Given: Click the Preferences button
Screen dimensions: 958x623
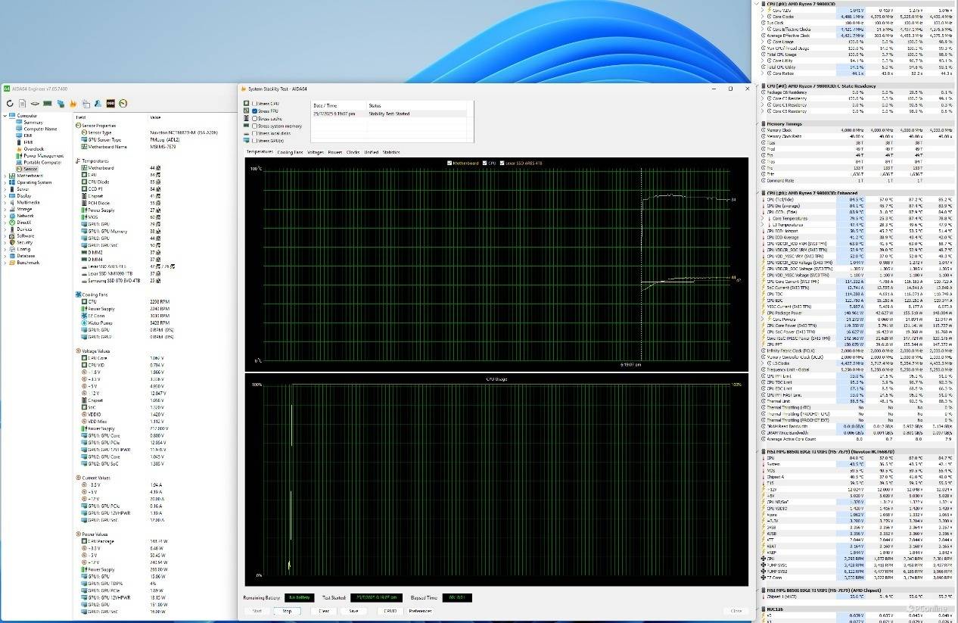Looking at the screenshot, I should [x=420, y=611].
